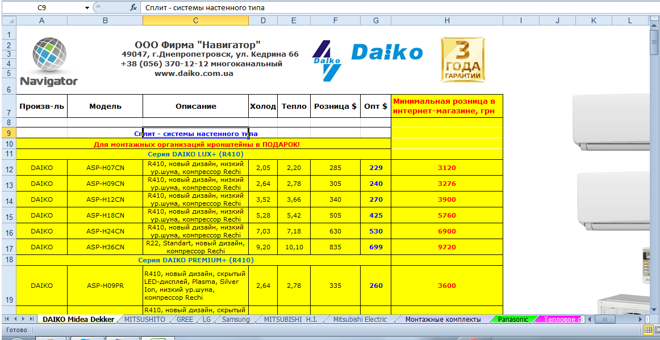660x340 pixels.
Task: Click horizontal scrollbar left arrow
Action: pyautogui.click(x=591, y=320)
